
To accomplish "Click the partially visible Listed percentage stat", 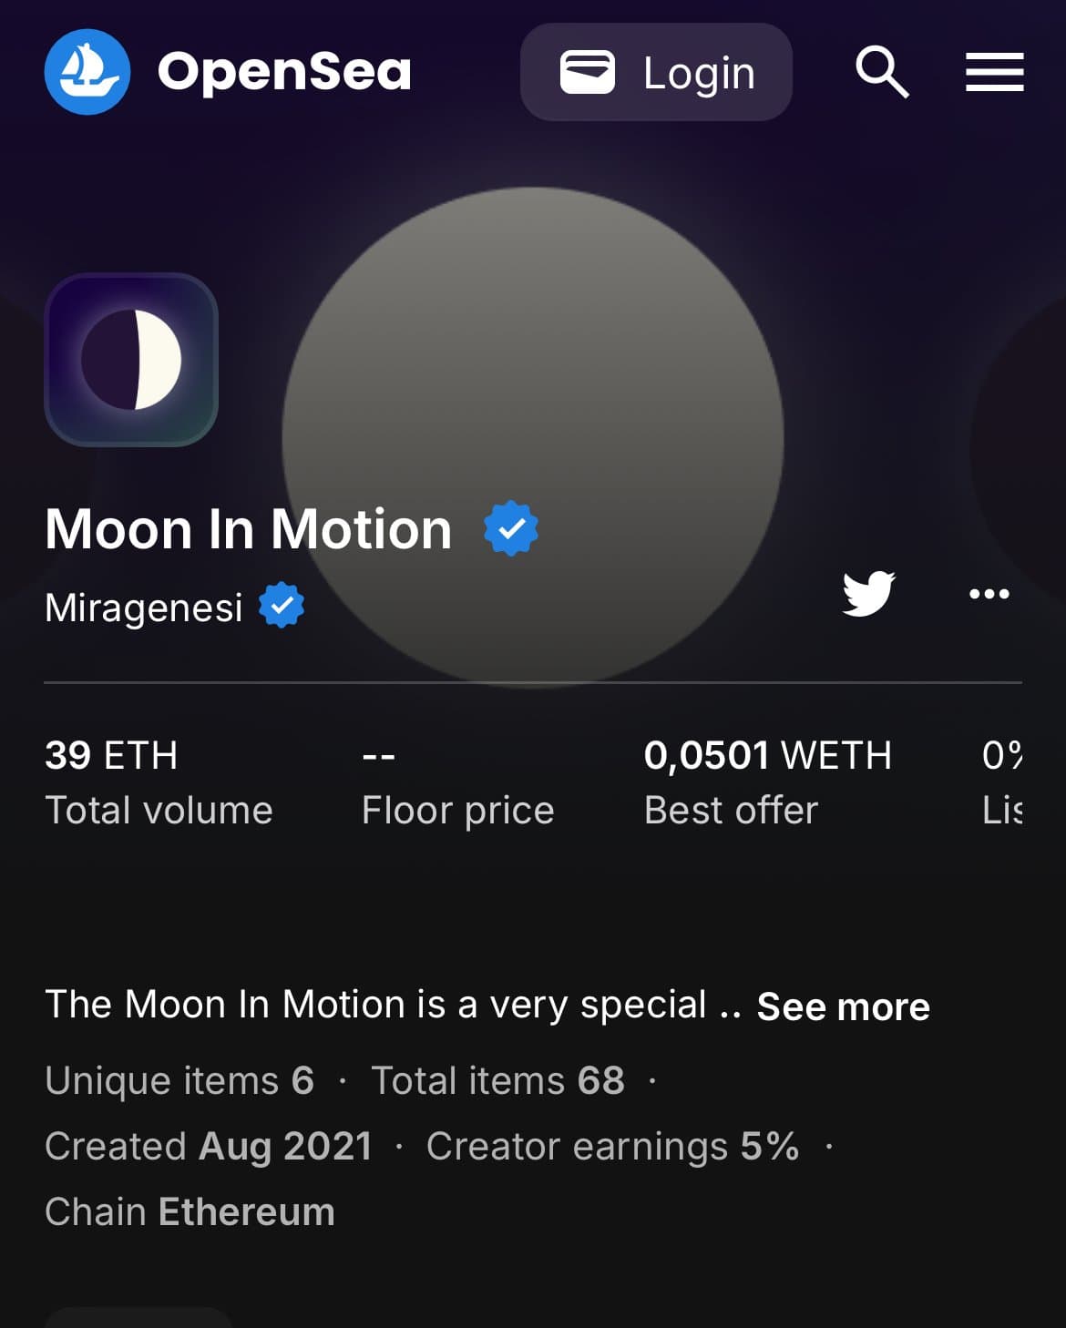I will (x=1001, y=781).
